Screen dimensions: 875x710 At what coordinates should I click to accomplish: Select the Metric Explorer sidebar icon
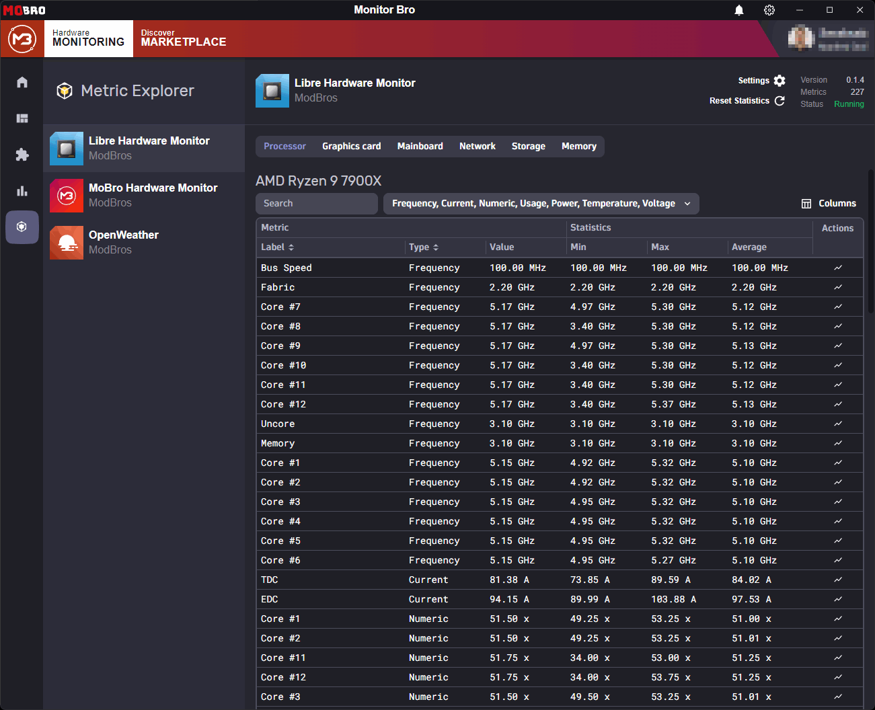(22, 227)
